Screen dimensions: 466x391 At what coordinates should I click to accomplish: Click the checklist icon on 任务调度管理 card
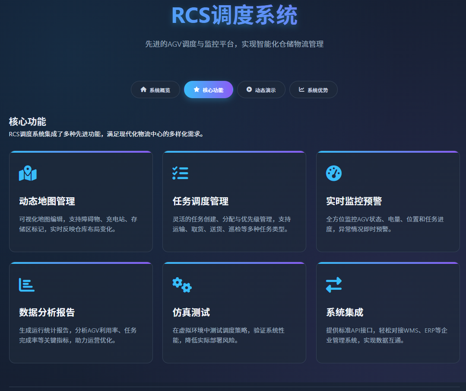click(181, 173)
